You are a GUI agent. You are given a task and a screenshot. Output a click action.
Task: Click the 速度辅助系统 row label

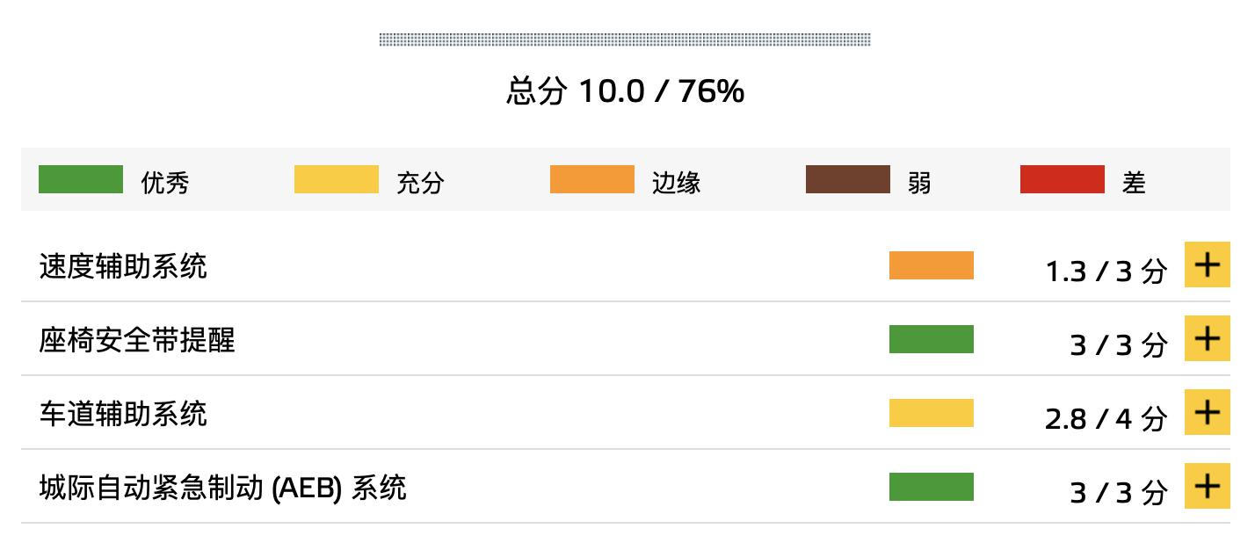click(x=123, y=265)
